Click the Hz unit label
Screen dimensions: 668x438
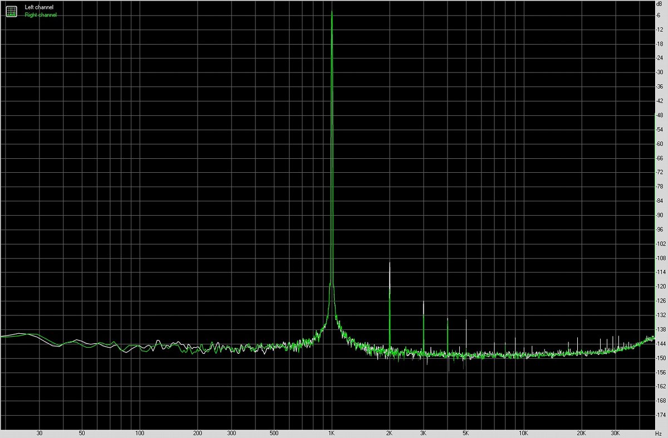[659, 433]
